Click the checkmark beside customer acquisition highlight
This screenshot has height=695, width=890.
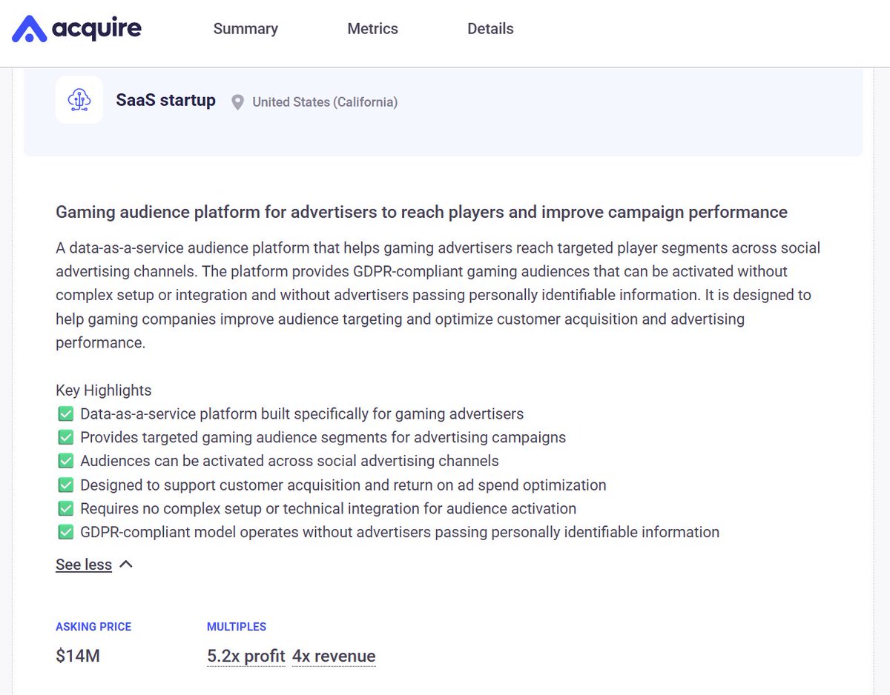tap(65, 485)
